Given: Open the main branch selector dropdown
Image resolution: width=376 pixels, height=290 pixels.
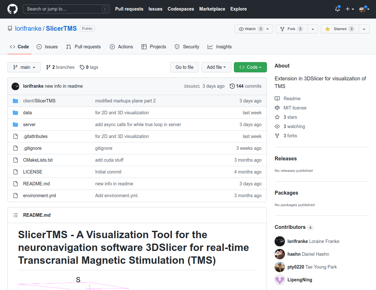Looking at the screenshot, I should tap(24, 67).
